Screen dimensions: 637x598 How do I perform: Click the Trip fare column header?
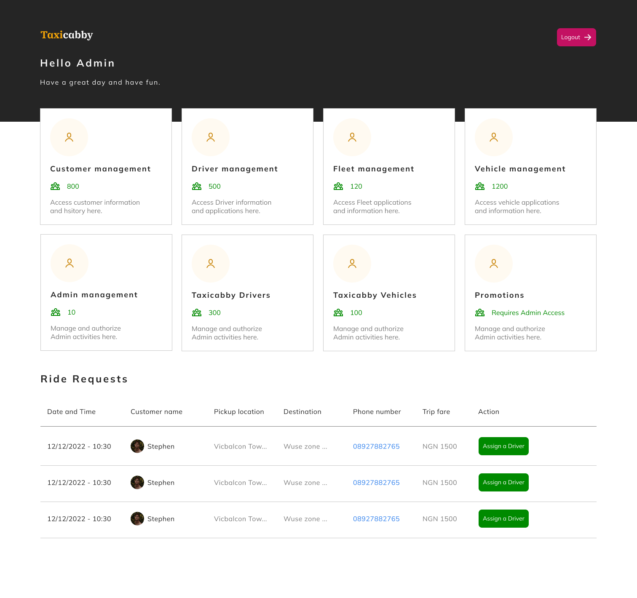click(436, 411)
